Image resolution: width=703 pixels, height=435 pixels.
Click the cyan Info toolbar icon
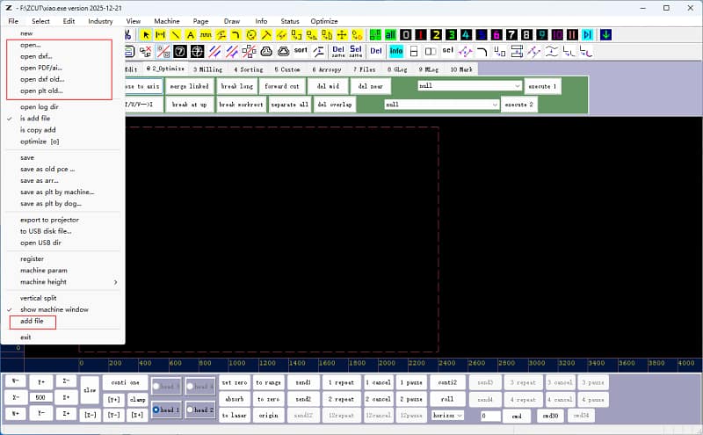coord(396,51)
